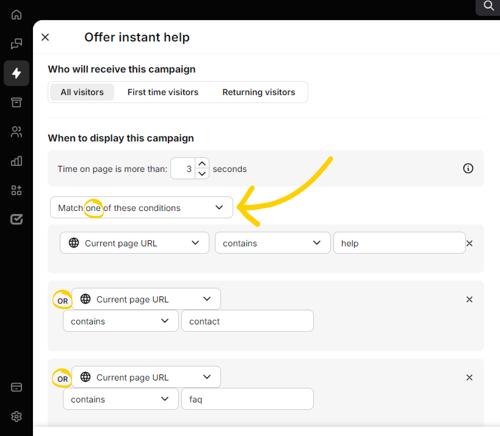
Task: Open the Contacts people icon in sidebar
Action: click(x=16, y=131)
